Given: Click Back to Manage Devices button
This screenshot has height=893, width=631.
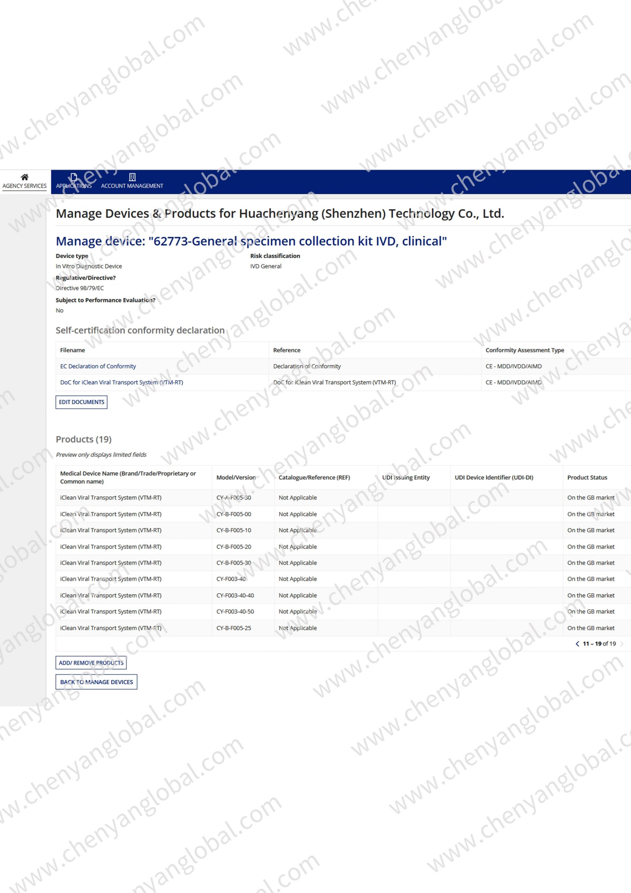Looking at the screenshot, I should 97,682.
